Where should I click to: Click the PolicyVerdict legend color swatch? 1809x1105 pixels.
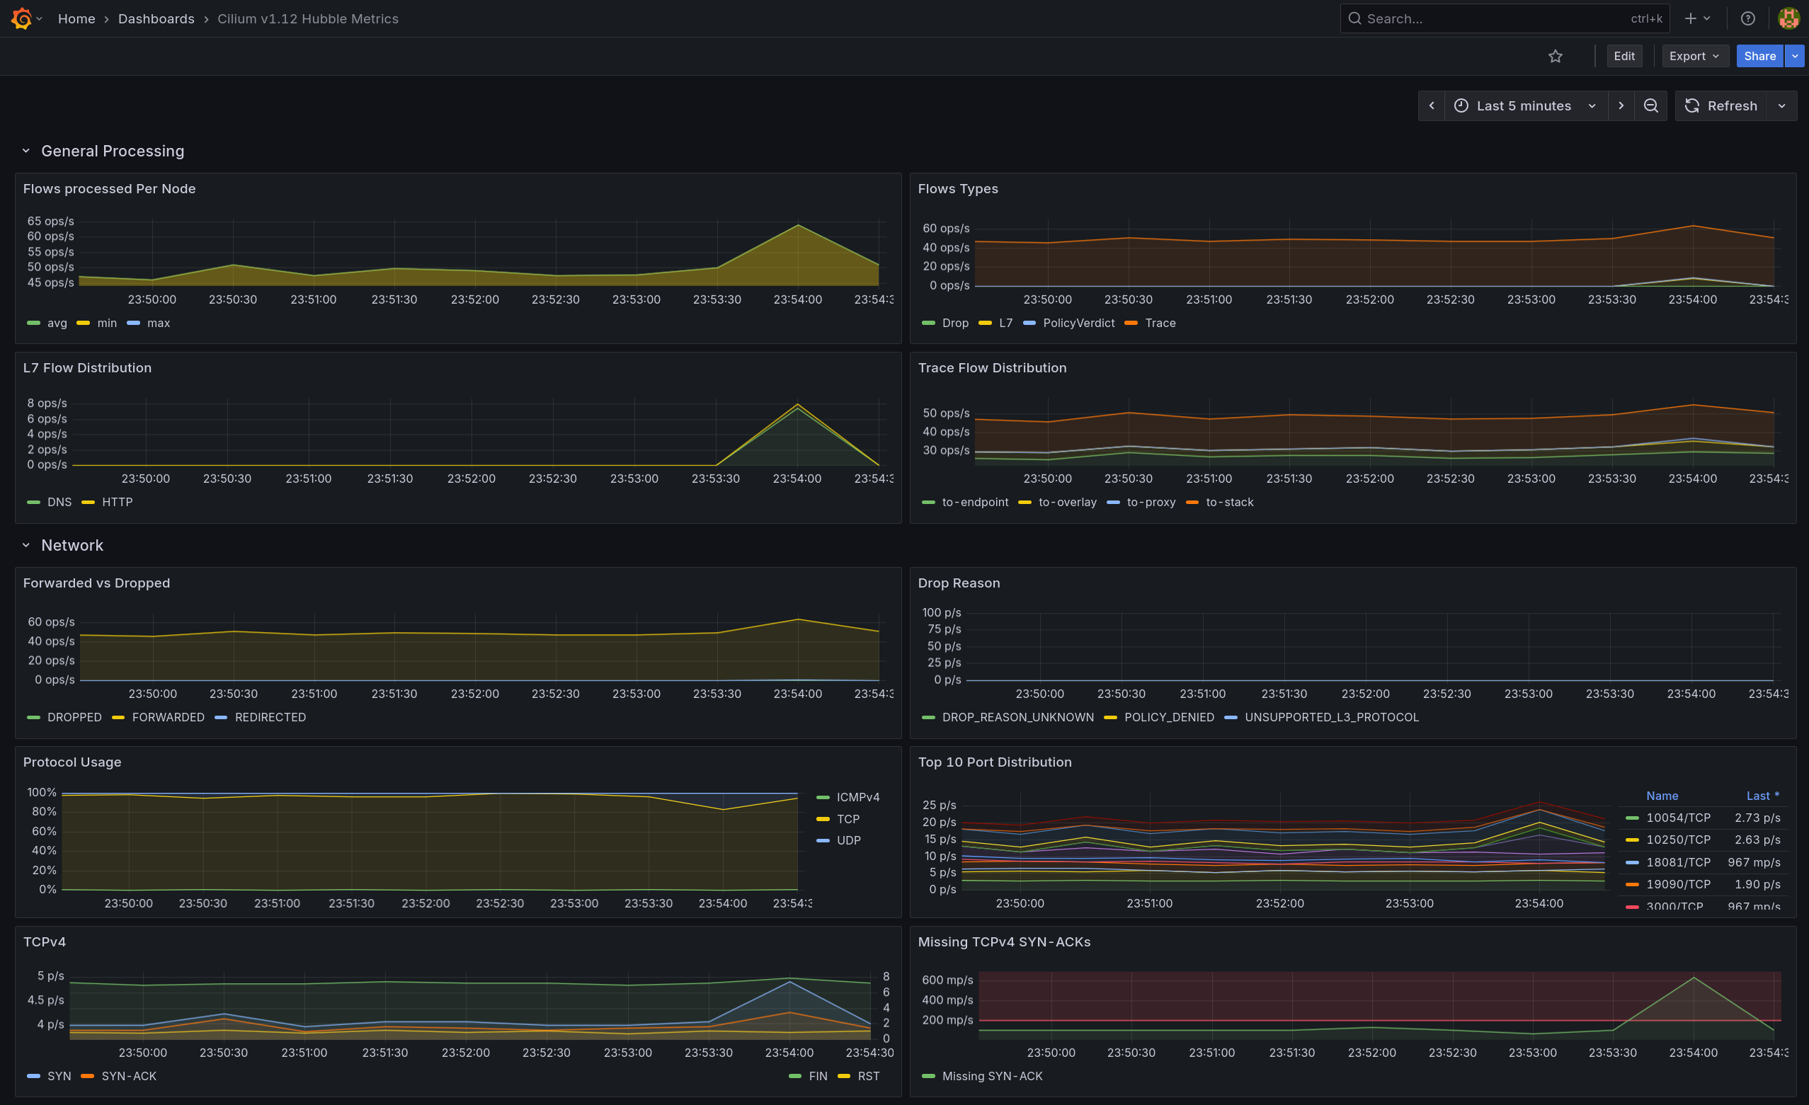(x=1029, y=323)
